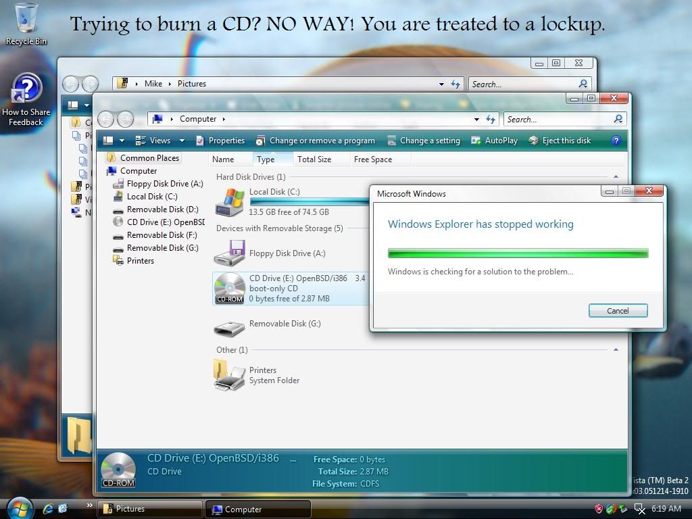Select Computer in navigation tree
The image size is (692, 519).
point(132,171)
